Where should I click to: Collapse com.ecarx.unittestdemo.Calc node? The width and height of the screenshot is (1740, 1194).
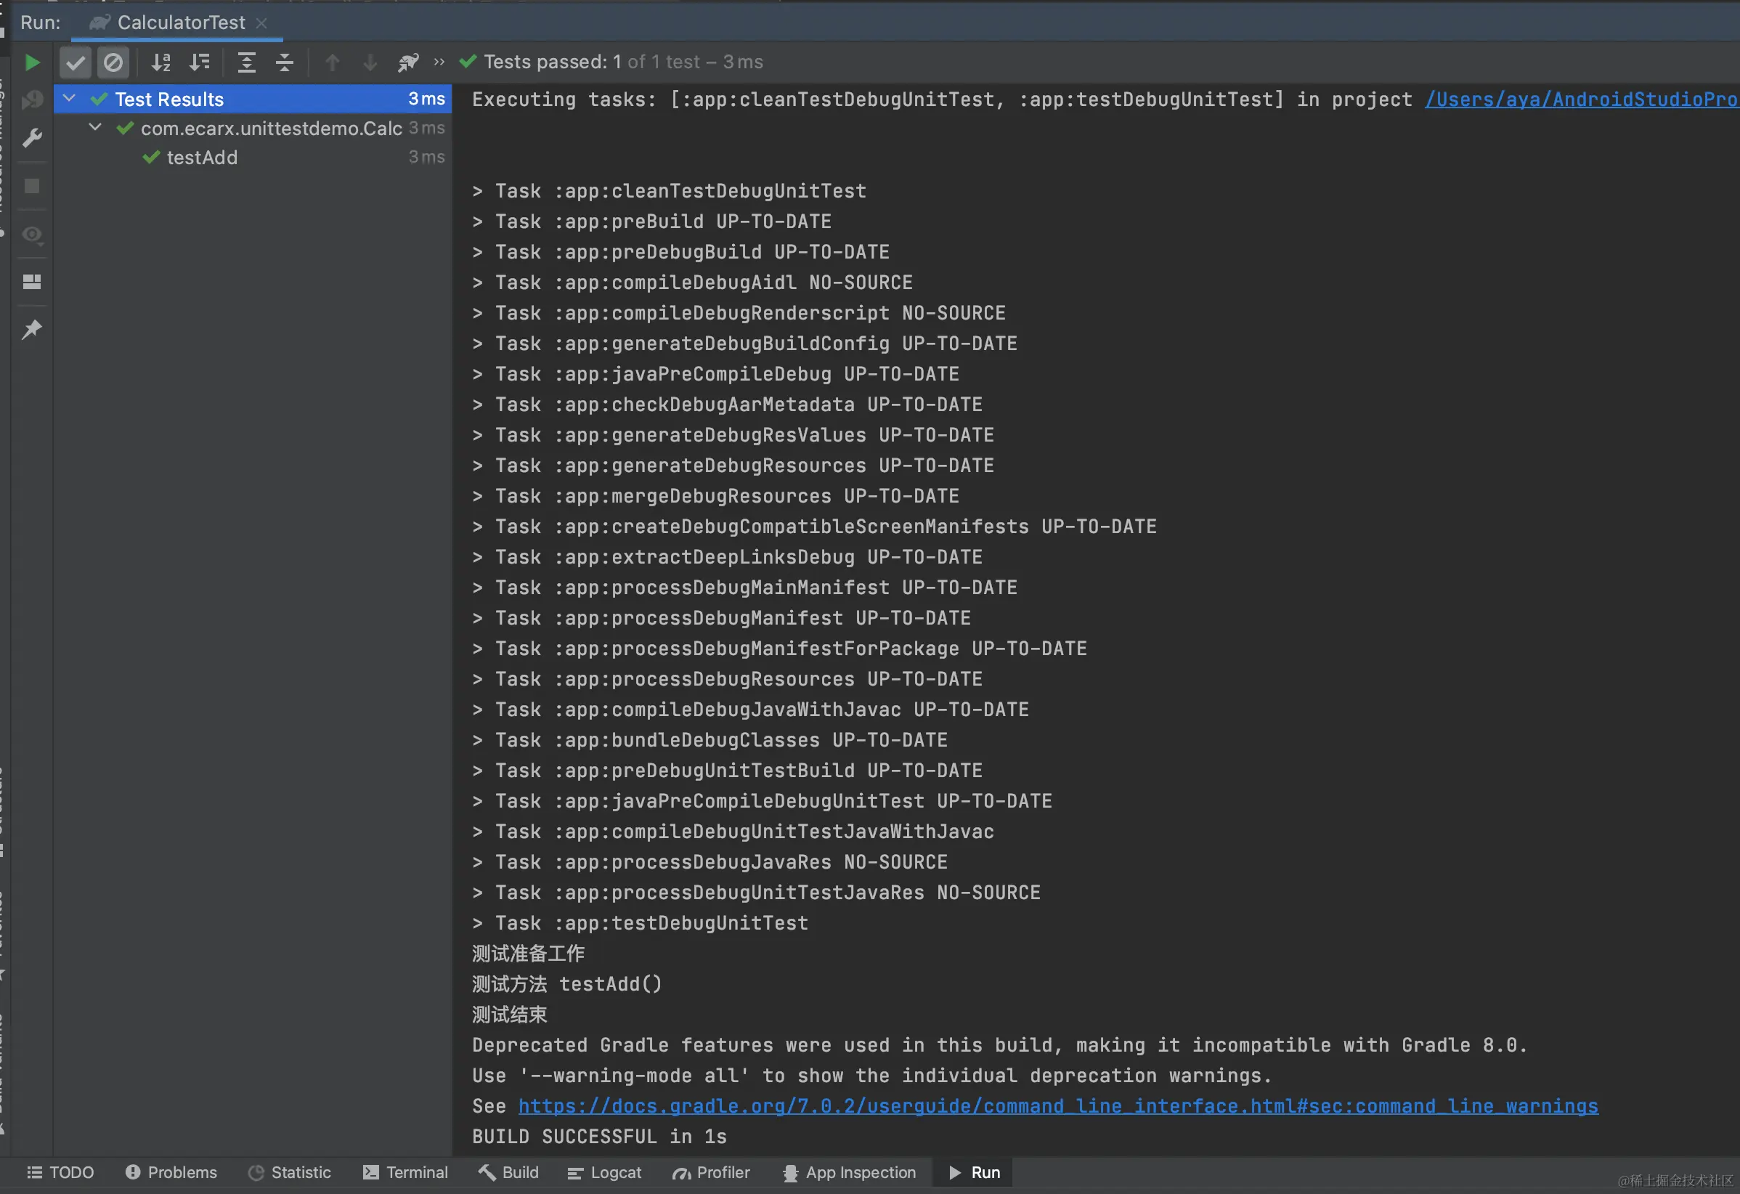click(95, 127)
